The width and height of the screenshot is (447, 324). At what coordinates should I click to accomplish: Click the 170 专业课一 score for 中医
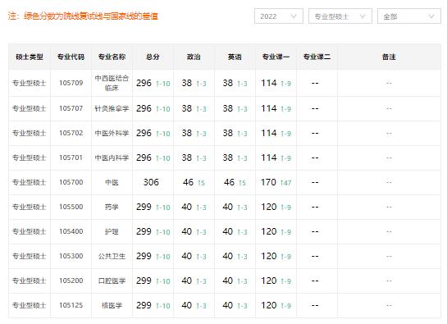click(x=268, y=182)
